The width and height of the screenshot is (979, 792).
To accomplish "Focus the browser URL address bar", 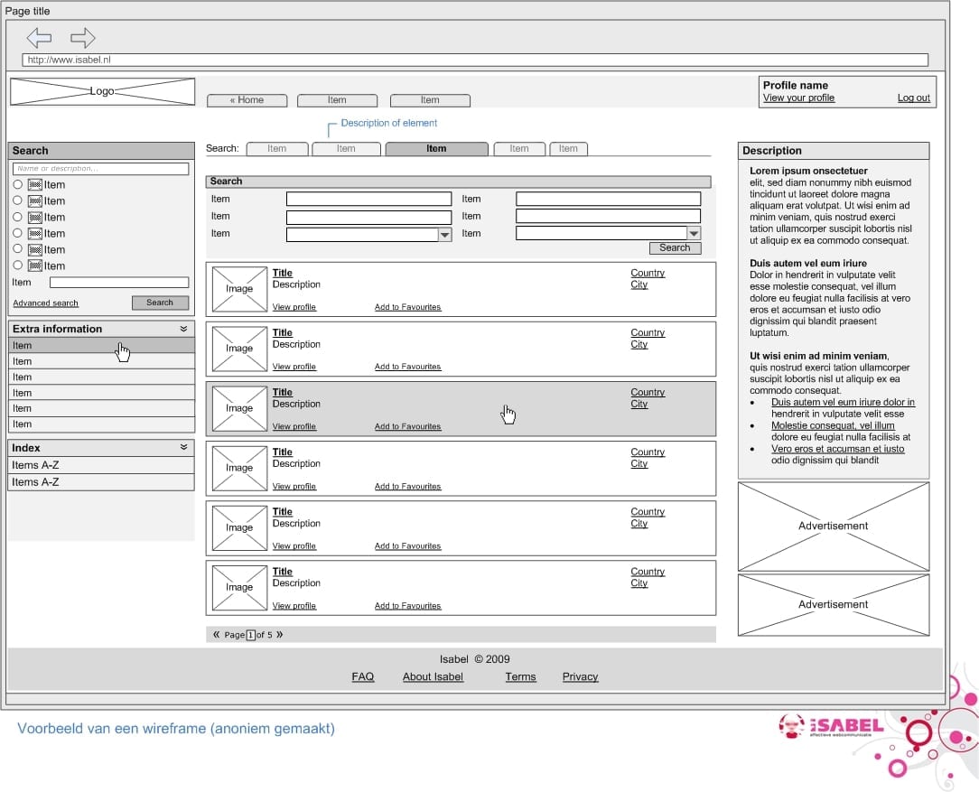I will pyautogui.click(x=475, y=60).
